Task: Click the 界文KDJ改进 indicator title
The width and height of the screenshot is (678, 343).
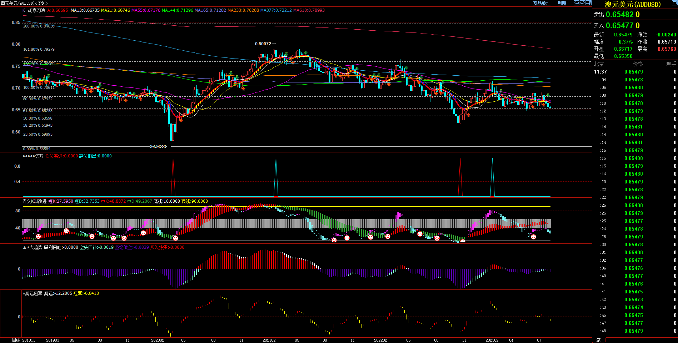Action: tap(35, 201)
